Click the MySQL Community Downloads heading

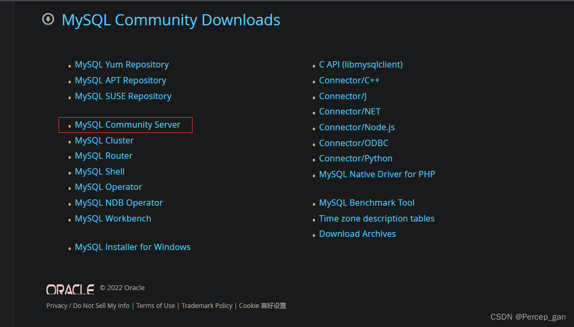pos(170,20)
